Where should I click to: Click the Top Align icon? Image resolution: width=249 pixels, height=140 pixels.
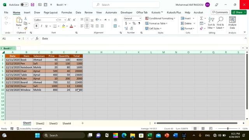[82, 19]
